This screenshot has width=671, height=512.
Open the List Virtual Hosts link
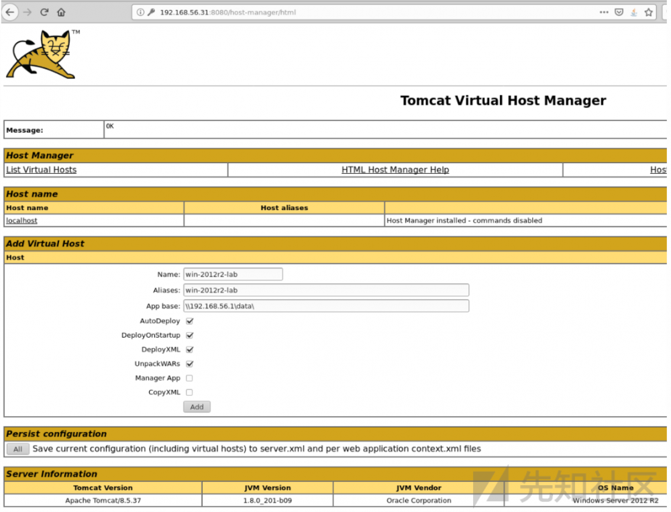[41, 169]
